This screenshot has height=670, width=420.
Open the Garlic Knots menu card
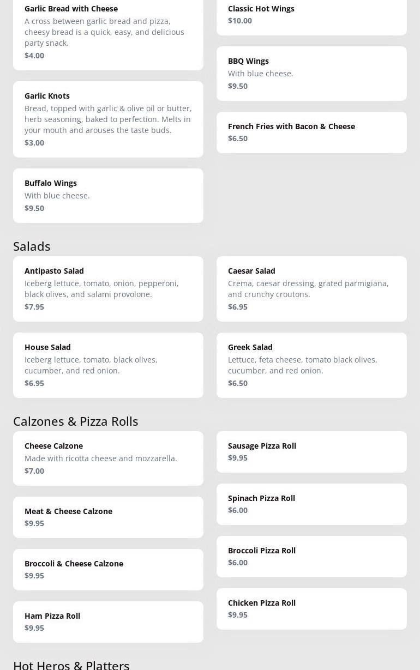tap(108, 119)
